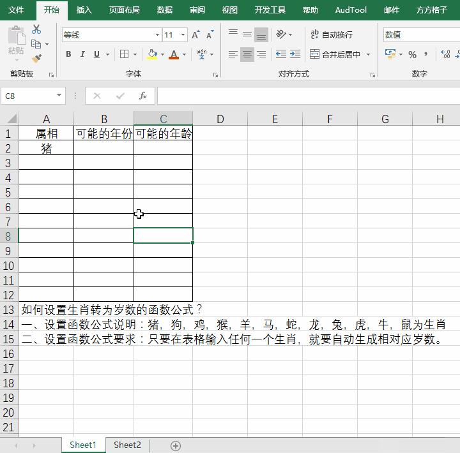Click inside the formula bar input
Screen dimensions: 460x453
pos(309,96)
